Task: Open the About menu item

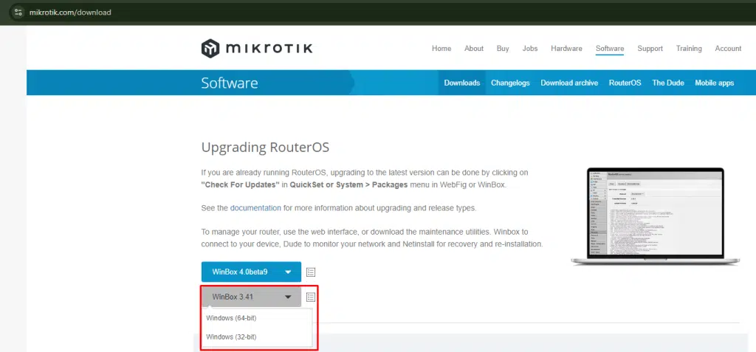Action: pyautogui.click(x=474, y=49)
